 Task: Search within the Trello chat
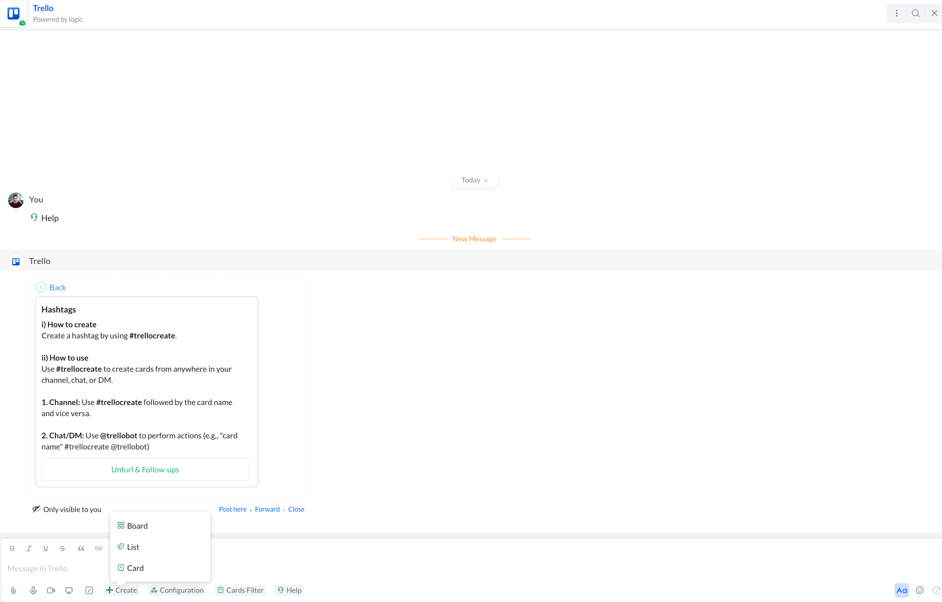915,13
